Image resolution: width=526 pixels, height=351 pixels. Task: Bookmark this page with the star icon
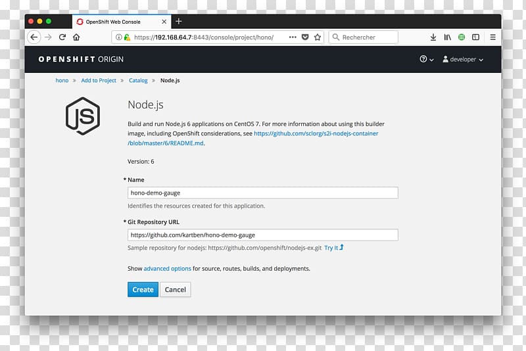point(318,37)
